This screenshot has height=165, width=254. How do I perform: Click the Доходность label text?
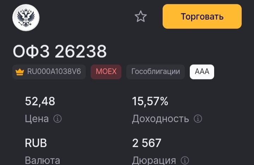(160, 119)
